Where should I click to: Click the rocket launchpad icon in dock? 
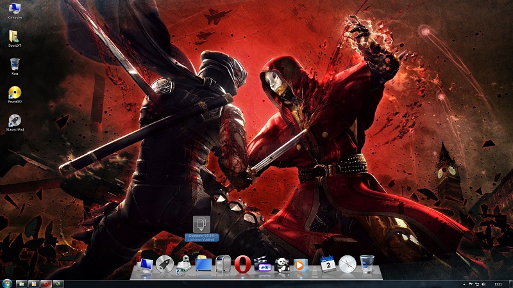[165, 264]
